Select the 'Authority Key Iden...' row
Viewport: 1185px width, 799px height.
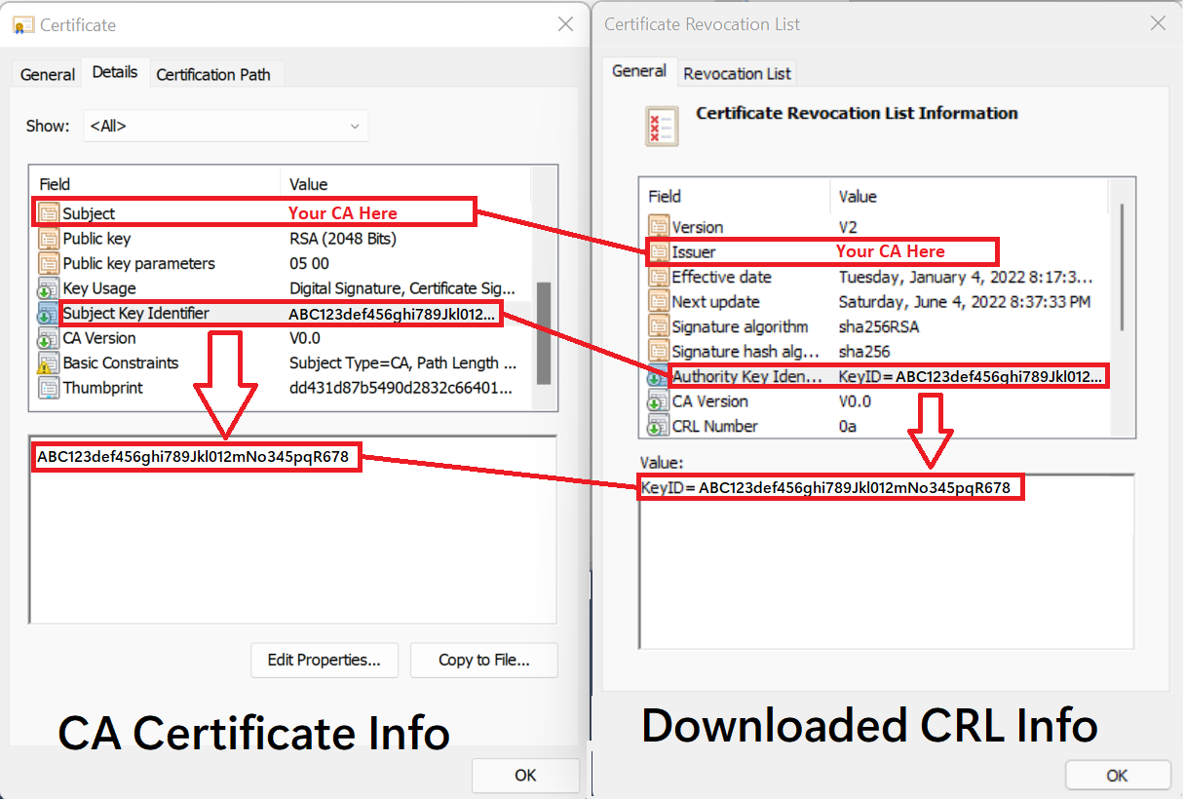[x=877, y=376]
